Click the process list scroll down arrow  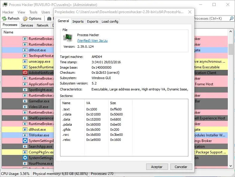[231, 166]
